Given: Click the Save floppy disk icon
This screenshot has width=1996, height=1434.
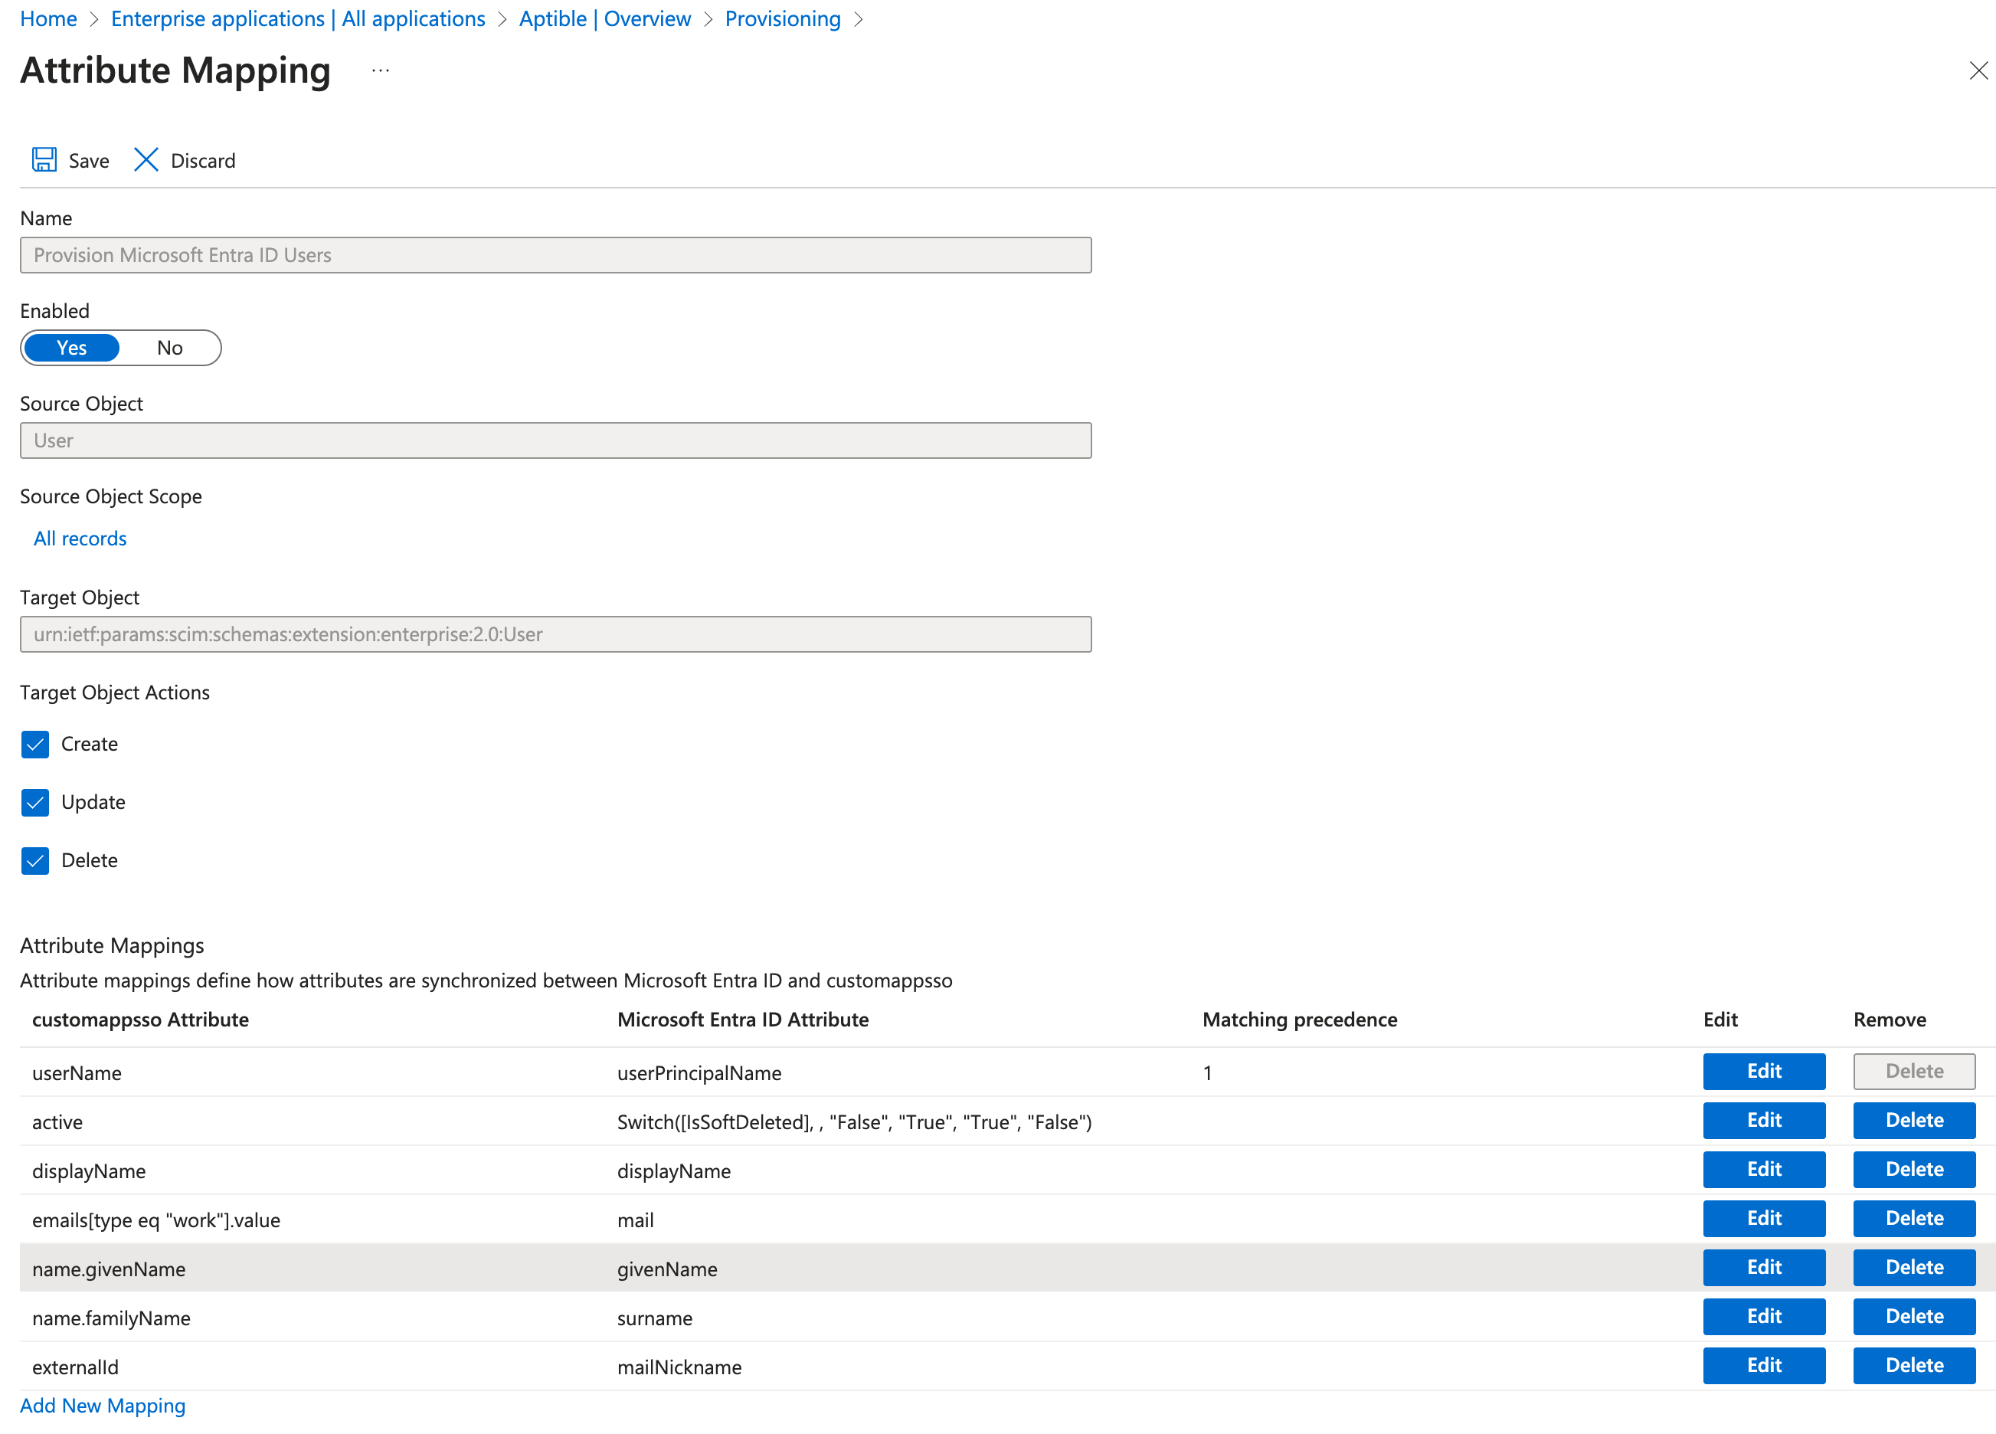Looking at the screenshot, I should 44,160.
